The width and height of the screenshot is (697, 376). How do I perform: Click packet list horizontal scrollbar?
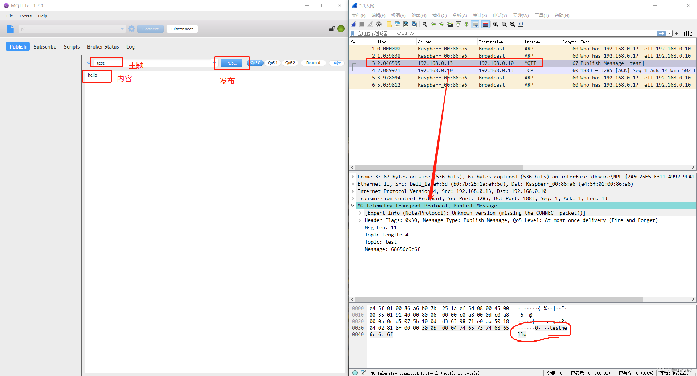pyautogui.click(x=439, y=168)
